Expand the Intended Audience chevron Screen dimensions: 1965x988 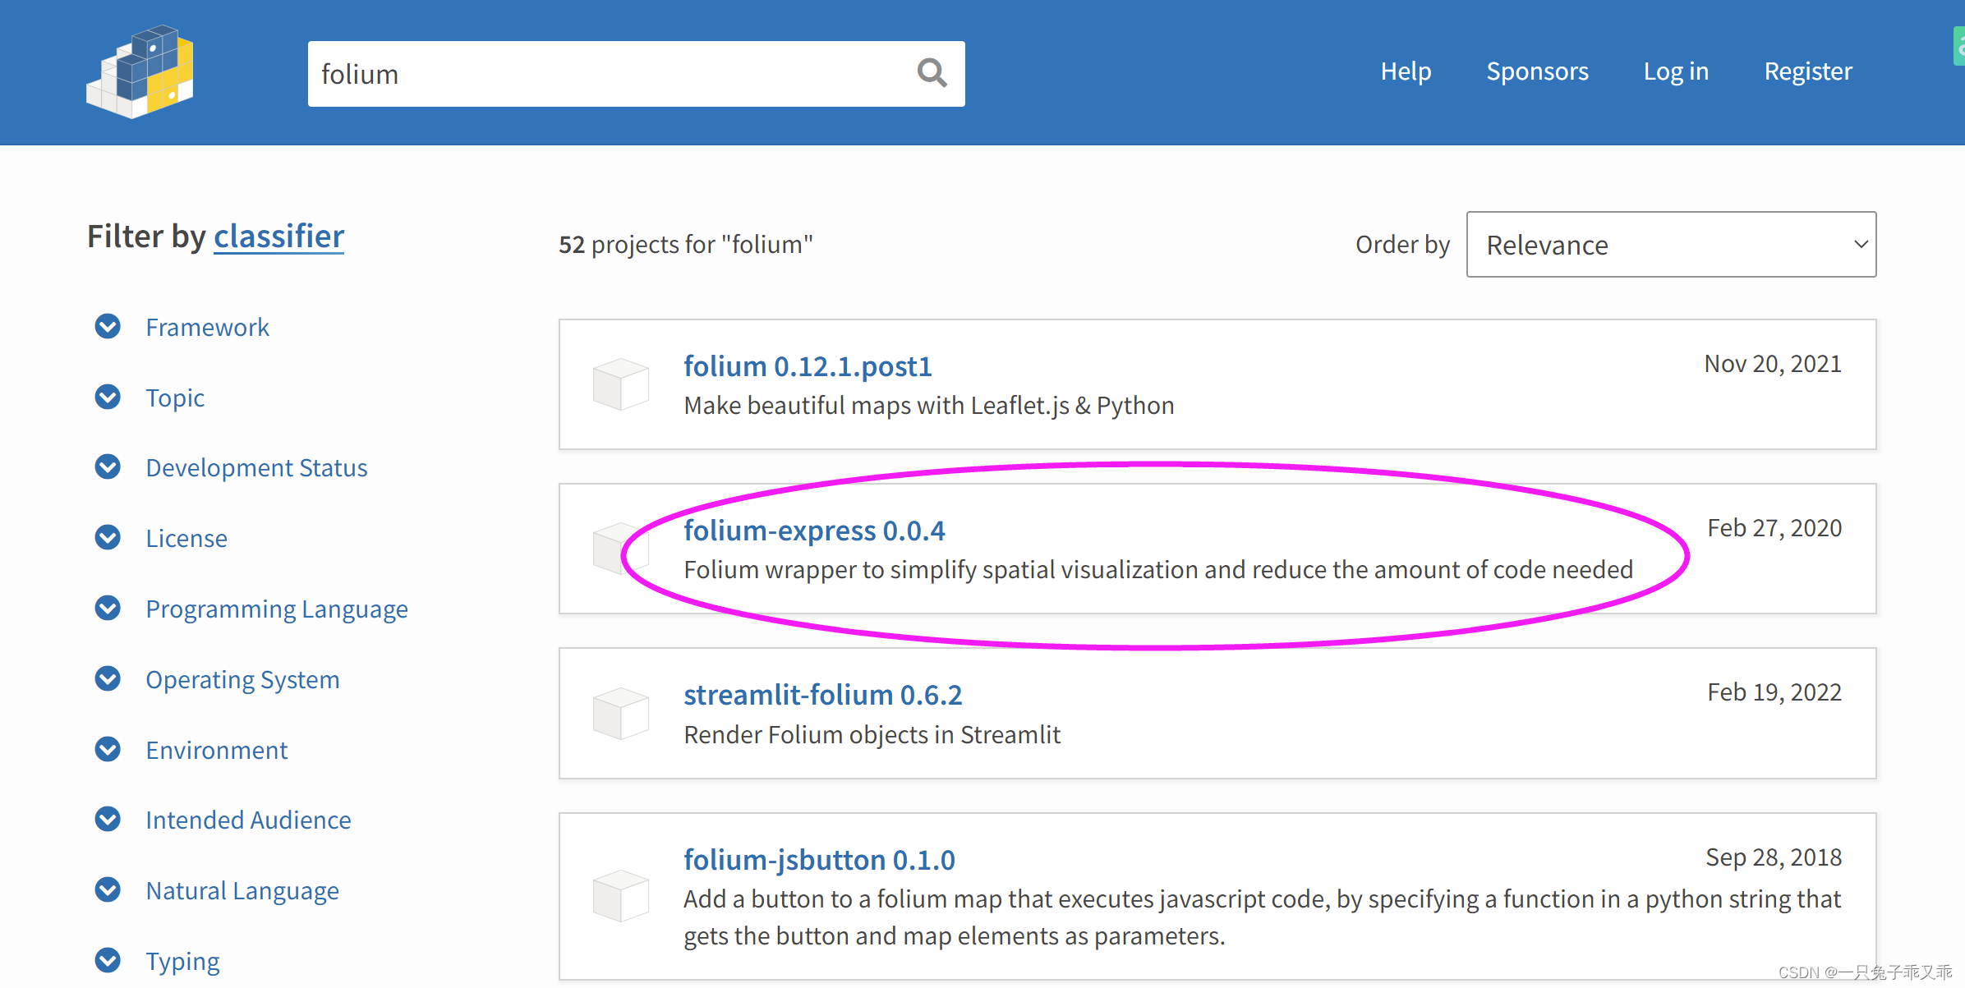[108, 819]
